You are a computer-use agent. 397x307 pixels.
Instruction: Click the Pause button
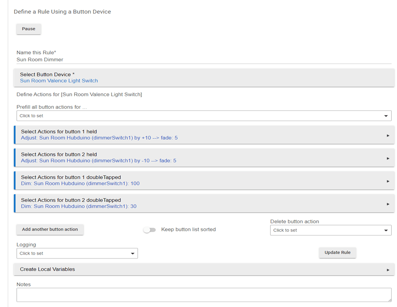point(28,29)
